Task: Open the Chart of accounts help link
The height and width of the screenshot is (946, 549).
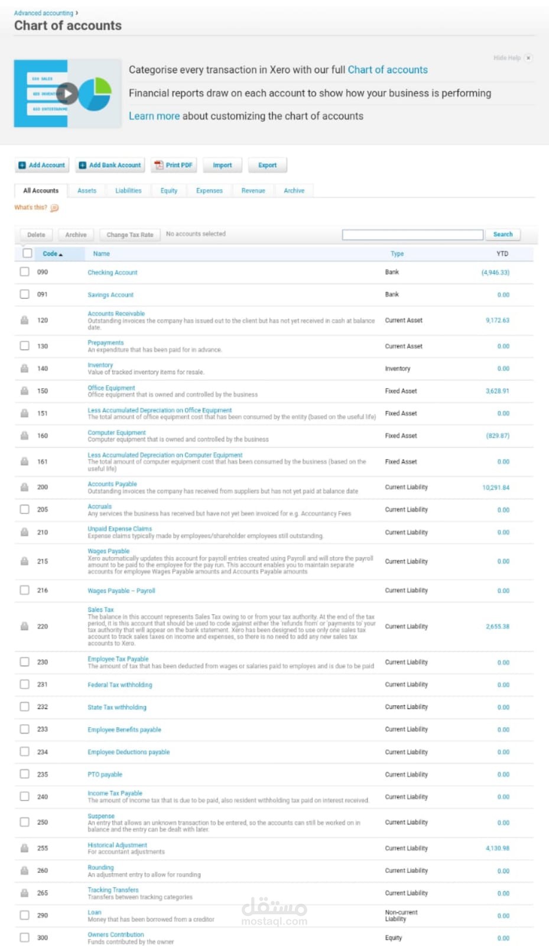Action: coord(388,70)
